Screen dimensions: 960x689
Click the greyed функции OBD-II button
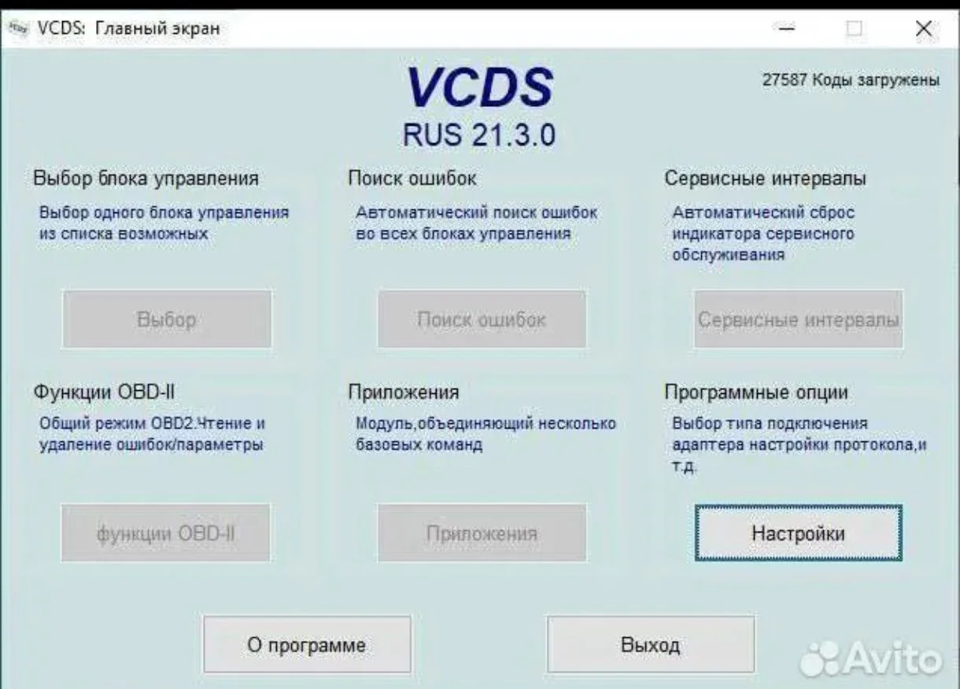click(x=166, y=533)
